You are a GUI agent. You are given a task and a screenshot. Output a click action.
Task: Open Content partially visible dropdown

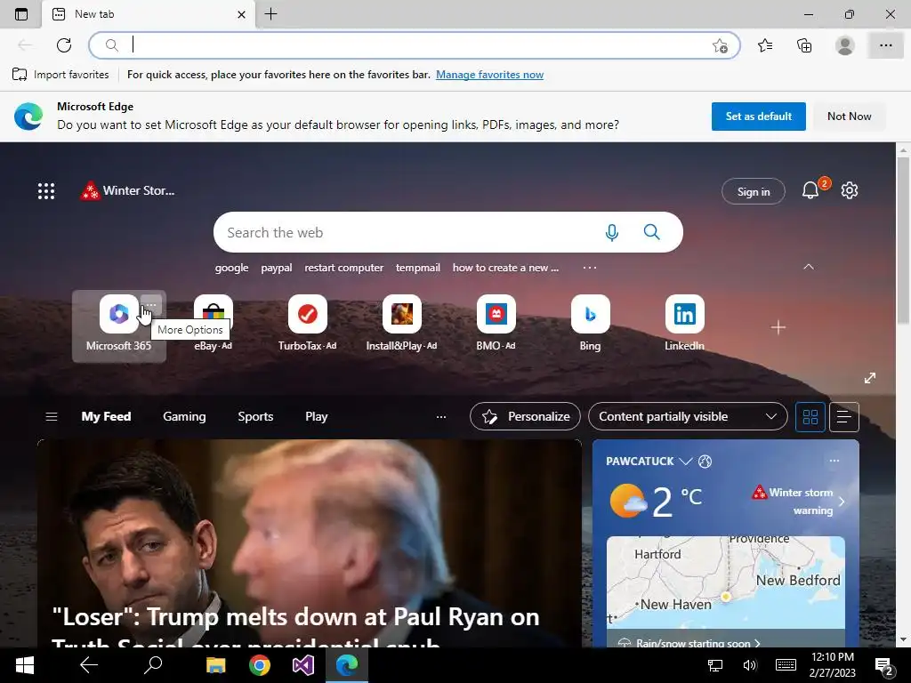click(688, 416)
